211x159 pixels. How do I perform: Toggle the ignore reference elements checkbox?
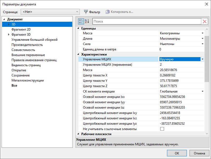(x=162, y=129)
